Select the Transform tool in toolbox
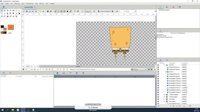Viewport: 200px width, 112px height. click(2, 10)
